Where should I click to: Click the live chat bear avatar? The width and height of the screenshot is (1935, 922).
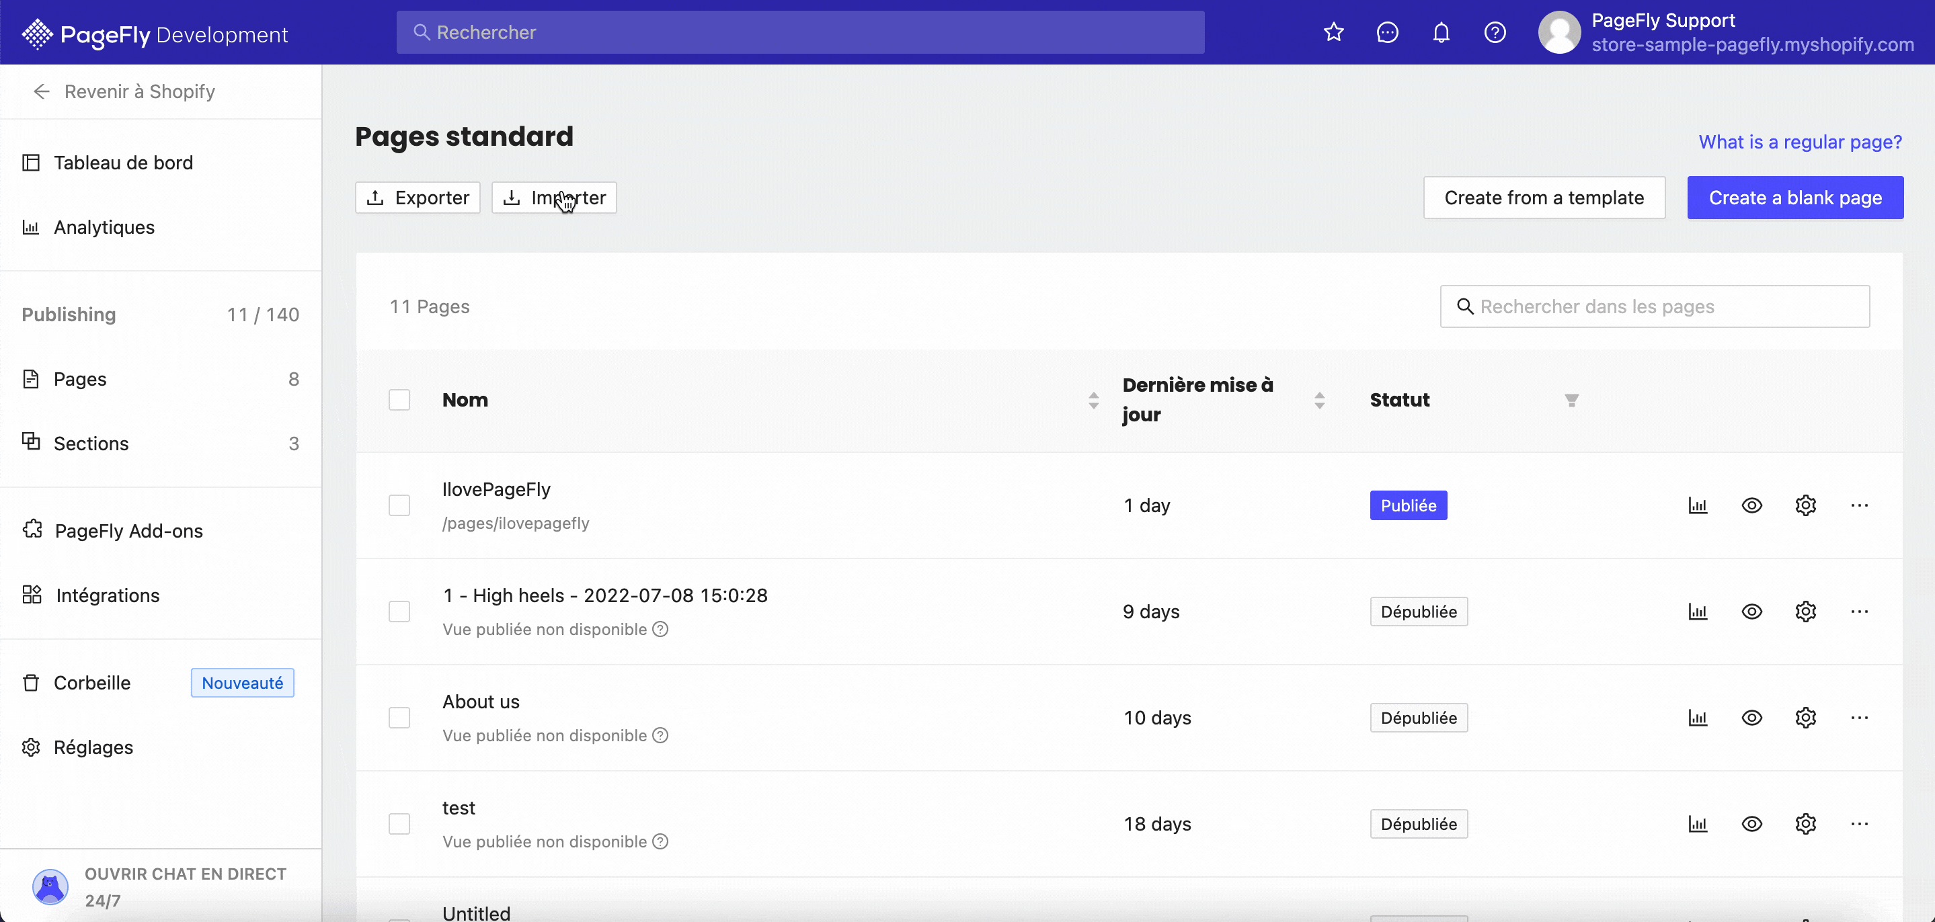pyautogui.click(x=50, y=886)
